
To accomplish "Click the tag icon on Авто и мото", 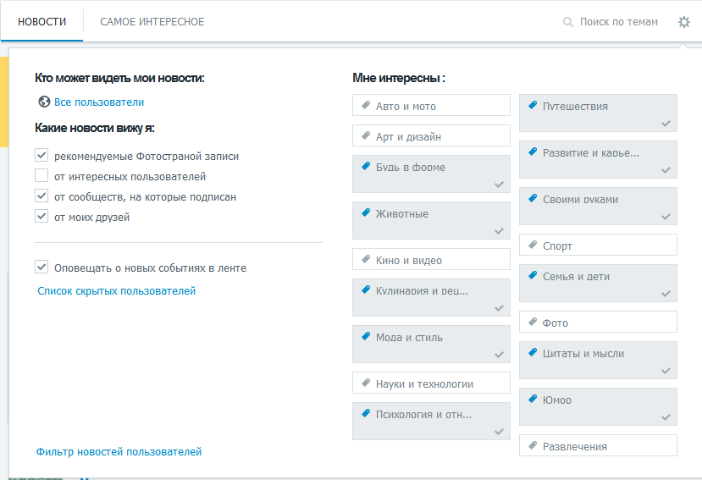I will tap(366, 105).
